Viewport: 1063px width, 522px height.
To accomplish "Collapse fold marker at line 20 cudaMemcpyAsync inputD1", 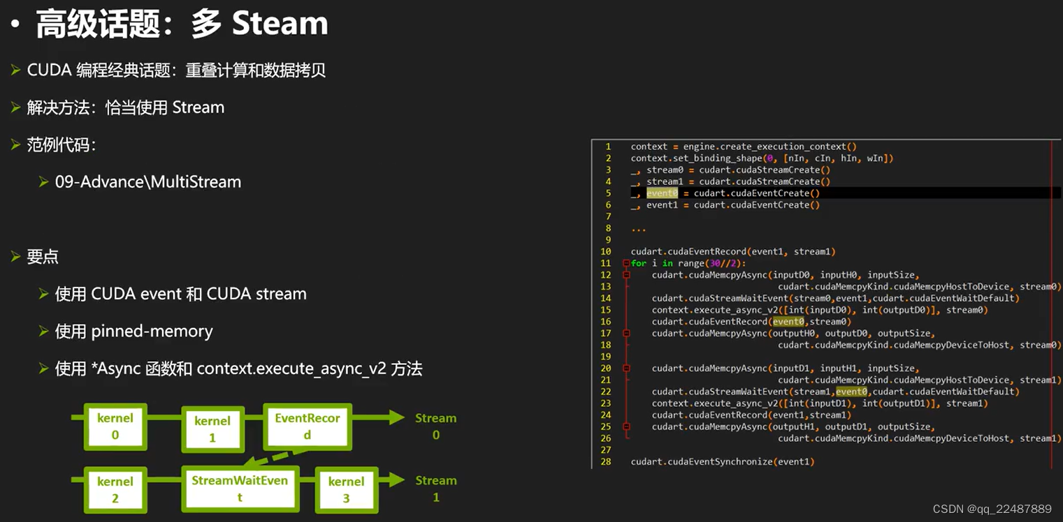I will (x=627, y=368).
